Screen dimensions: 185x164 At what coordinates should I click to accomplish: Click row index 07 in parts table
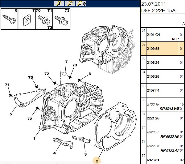143,114
